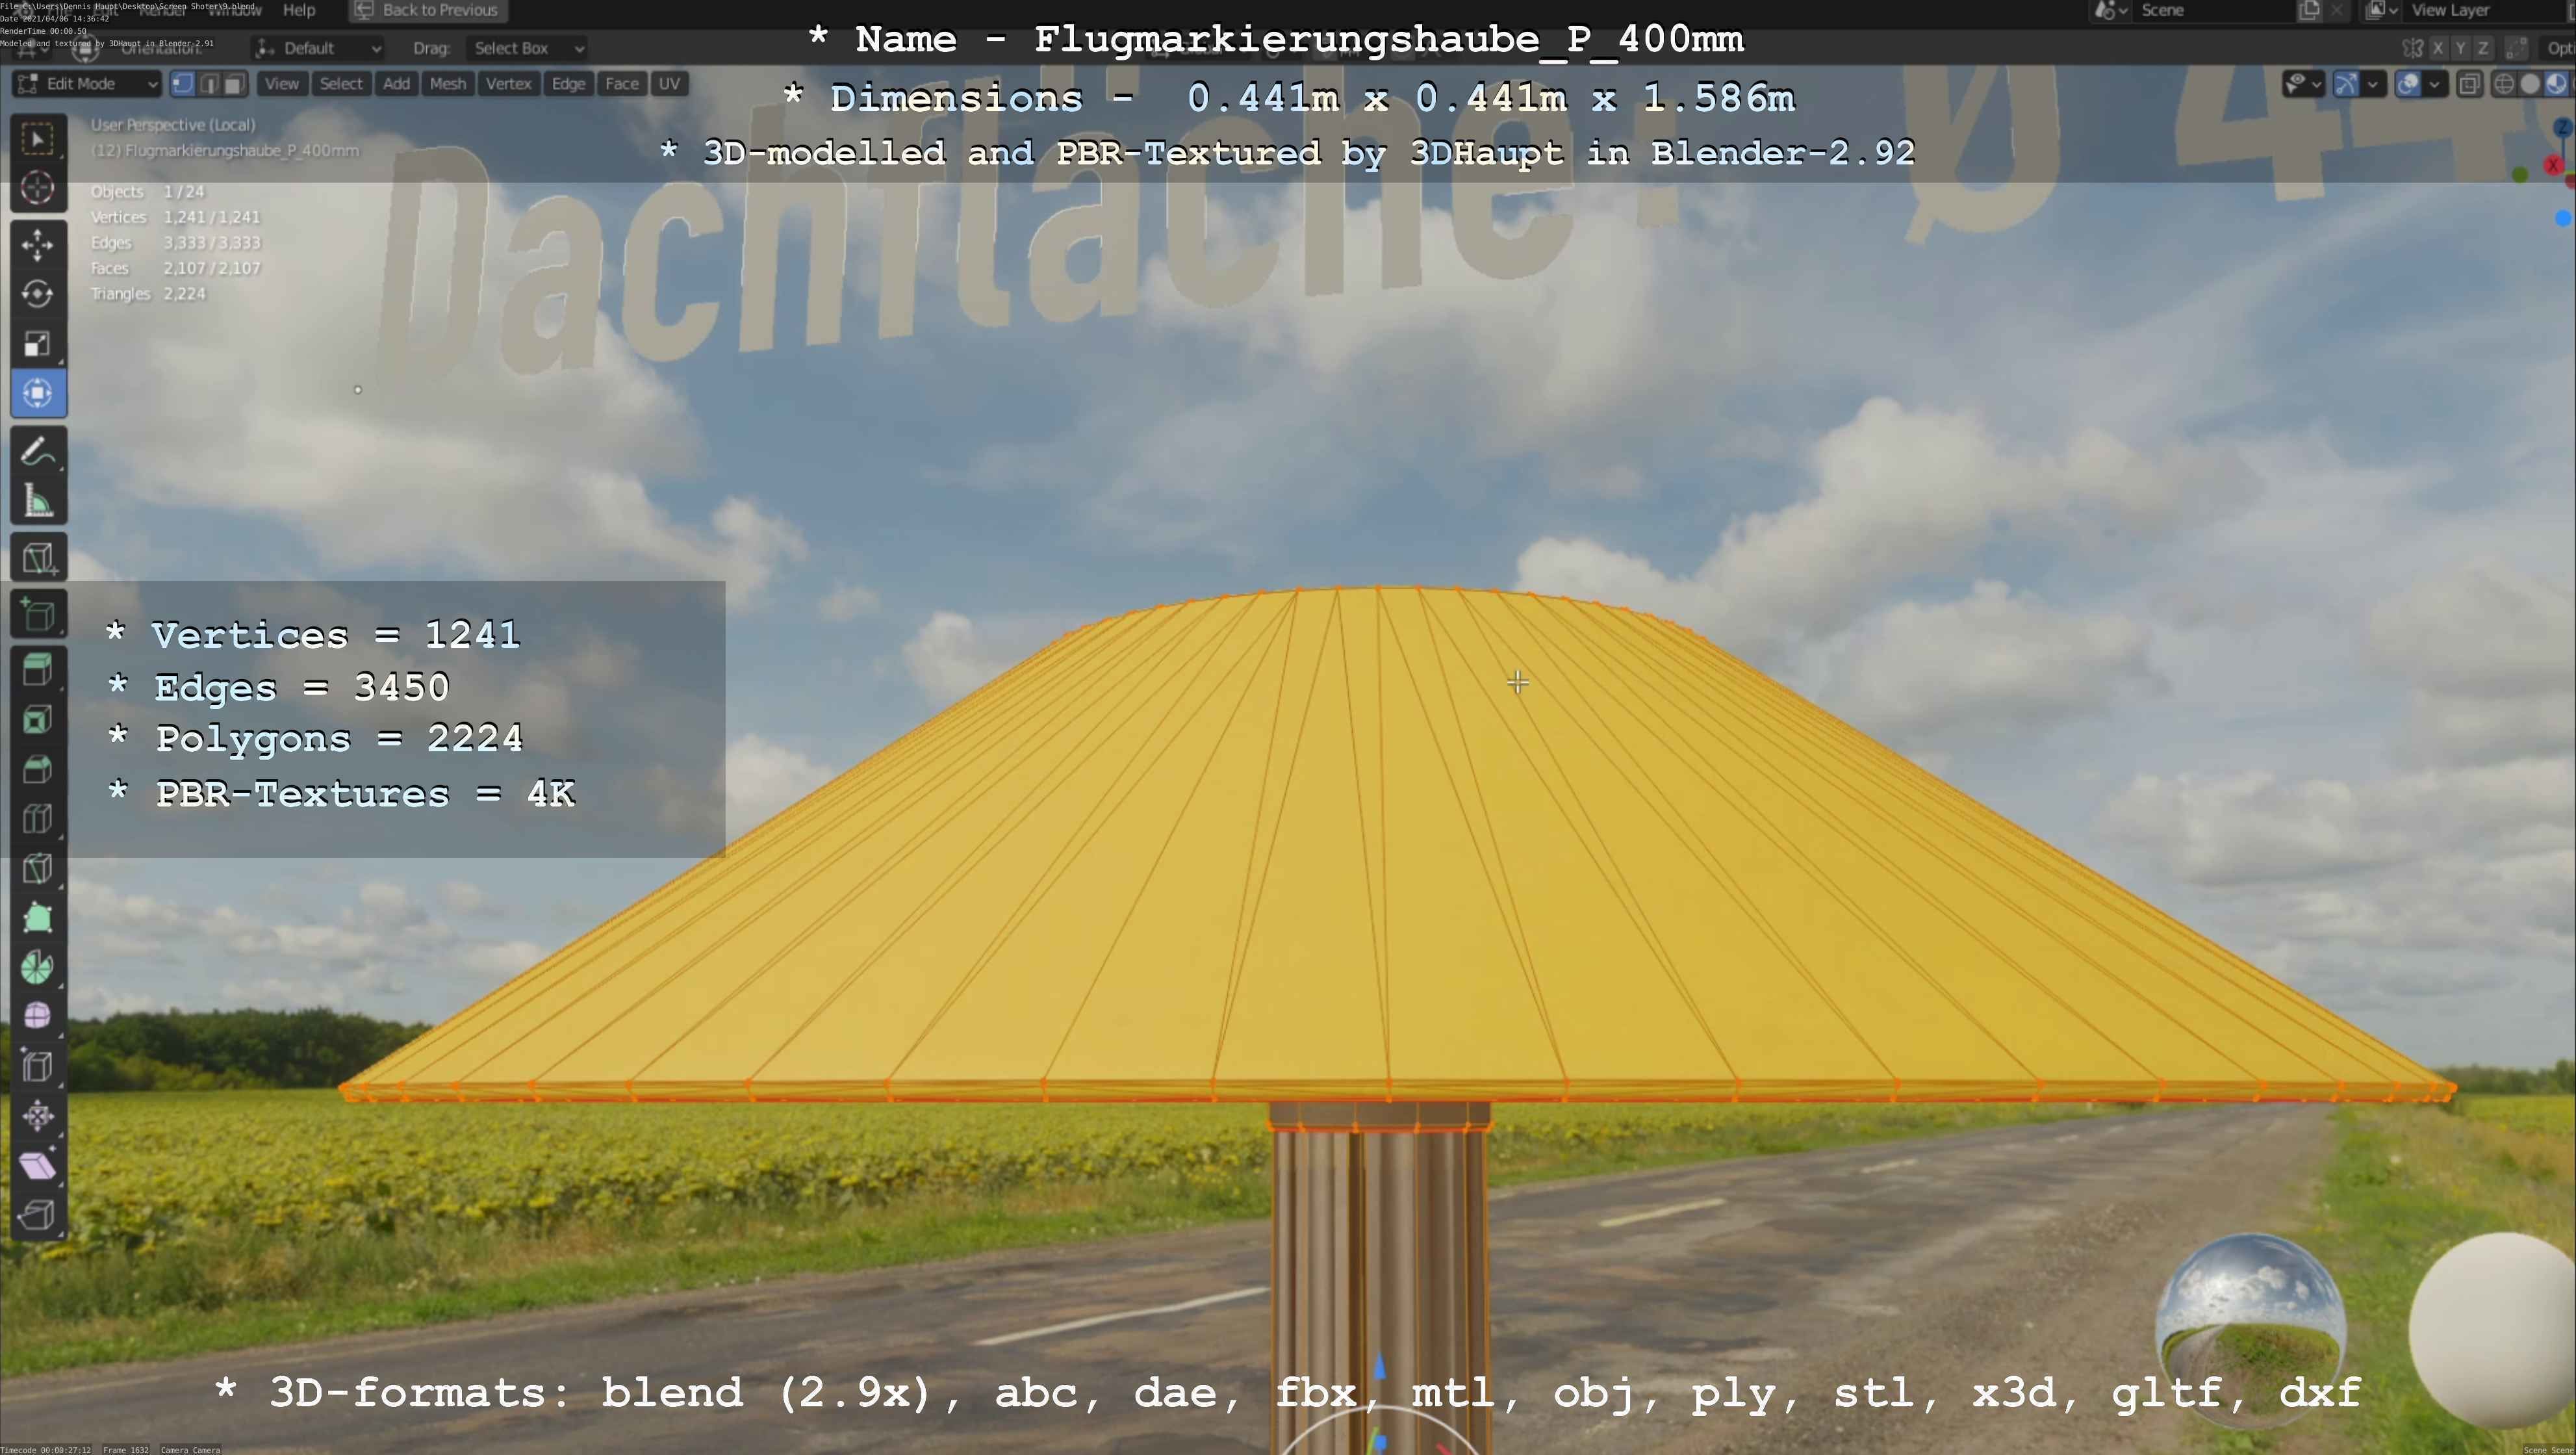Click the blue Z axis gizmo
The height and width of the screenshot is (1455, 2576).
click(x=2563, y=128)
